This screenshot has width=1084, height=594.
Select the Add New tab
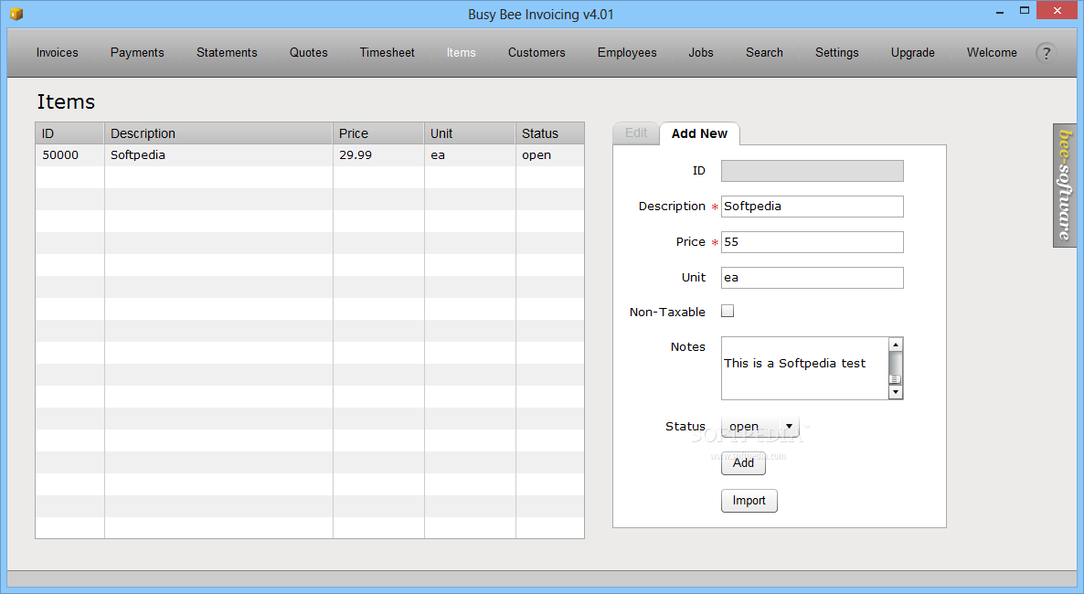699,133
